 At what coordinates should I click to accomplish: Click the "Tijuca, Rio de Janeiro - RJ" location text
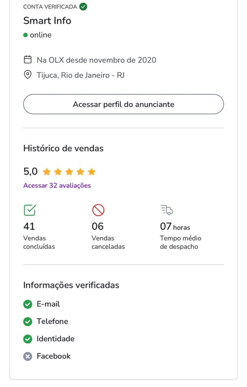80,75
